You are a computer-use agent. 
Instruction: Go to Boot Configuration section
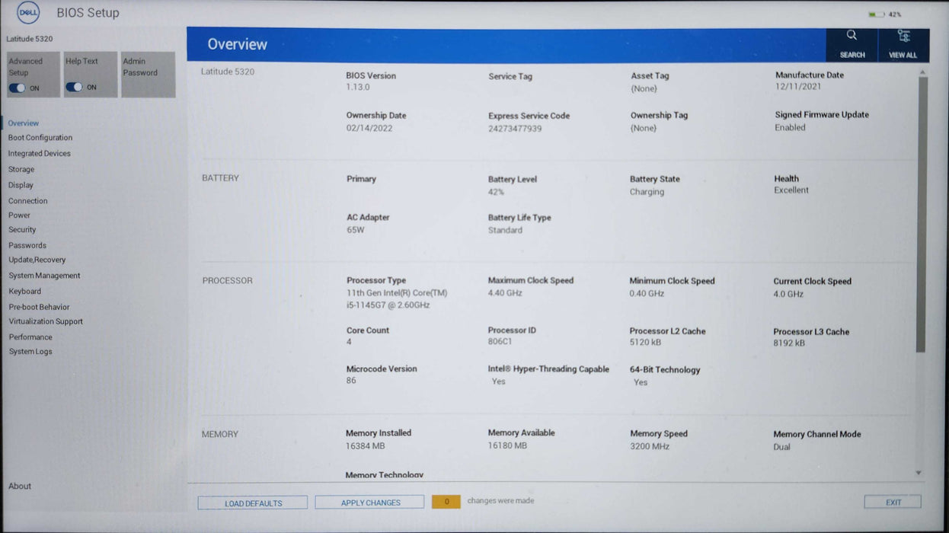click(x=40, y=138)
